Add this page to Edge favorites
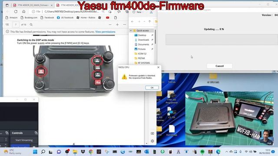278x156 pixels. pos(110,12)
